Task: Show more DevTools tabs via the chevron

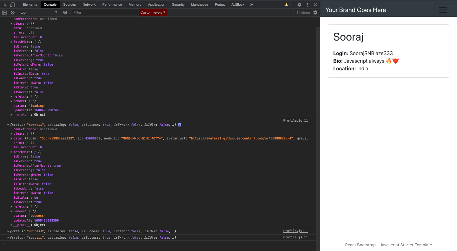Action: click(252, 5)
